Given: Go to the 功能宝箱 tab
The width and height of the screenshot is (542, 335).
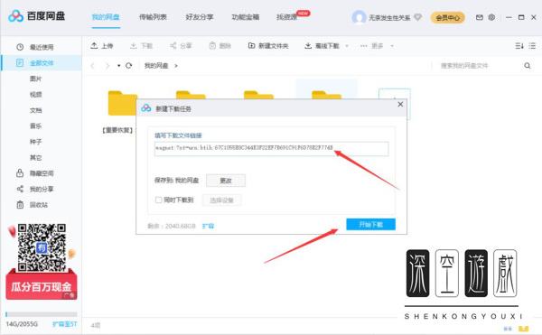Looking at the screenshot, I should coord(246,17).
